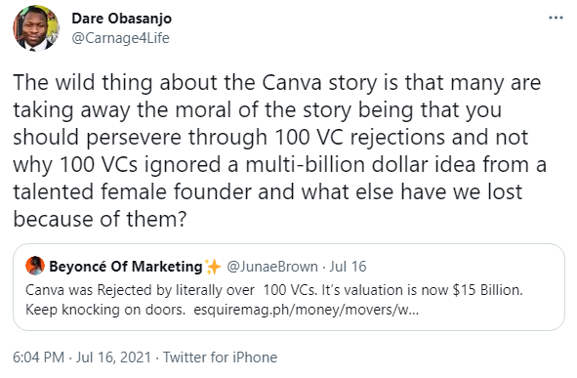Click 'talented female founder' phrase
Screen dimensions: 577x378
(132, 191)
